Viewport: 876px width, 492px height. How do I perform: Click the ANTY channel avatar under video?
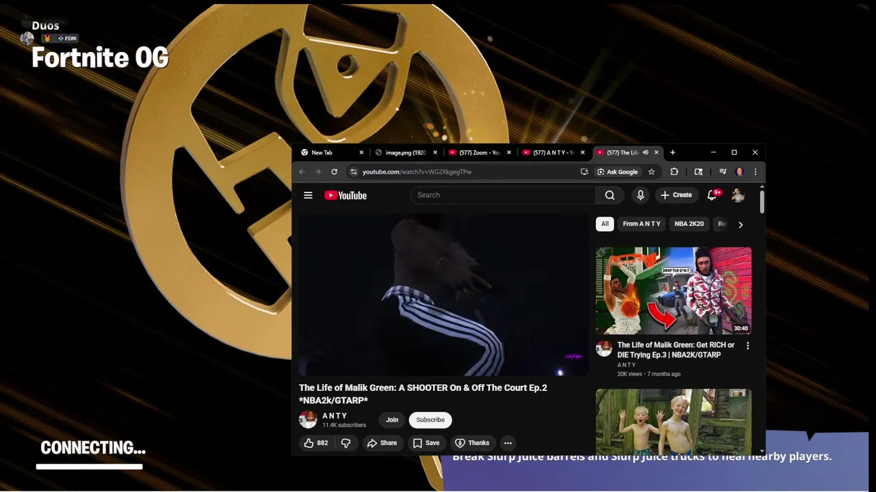pos(308,420)
